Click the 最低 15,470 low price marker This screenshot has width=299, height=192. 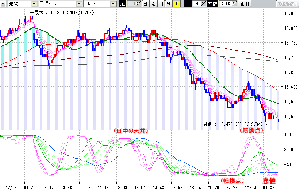pos(235,124)
